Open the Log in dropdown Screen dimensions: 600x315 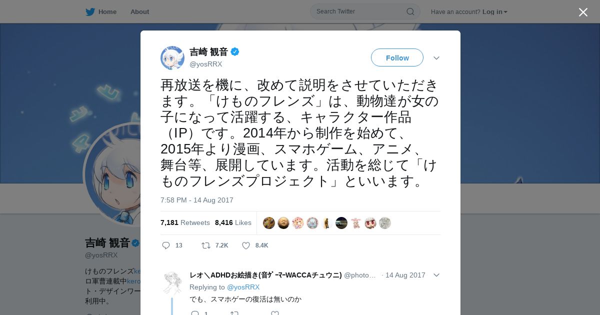click(494, 11)
